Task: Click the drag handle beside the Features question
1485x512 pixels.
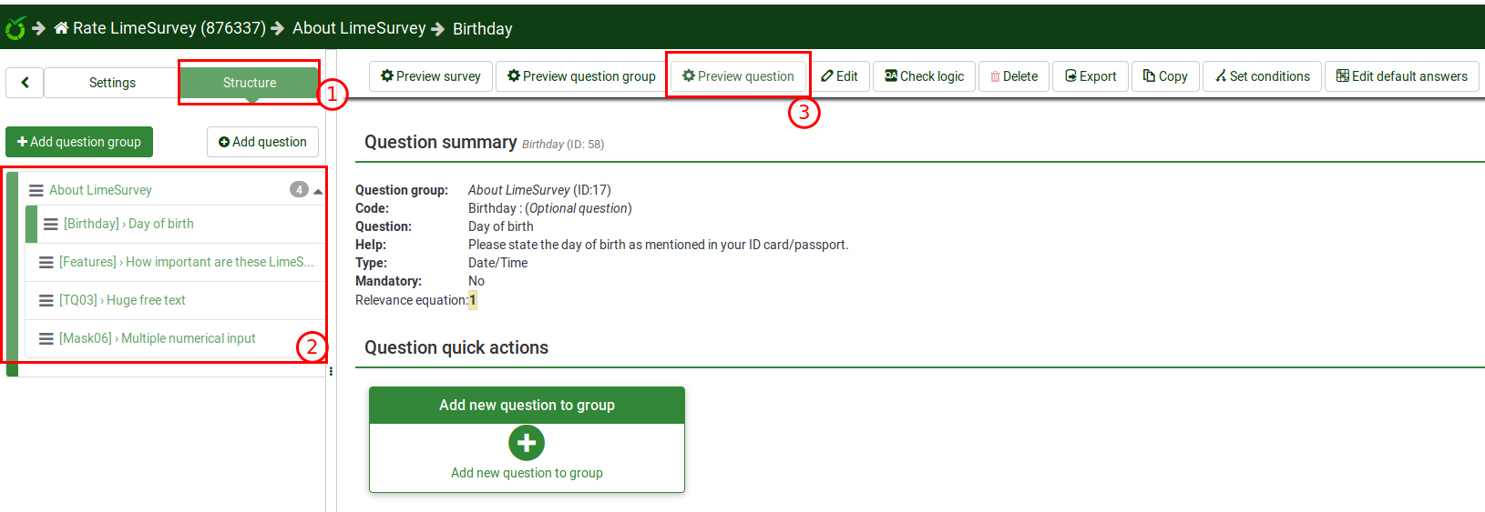Action: [x=46, y=262]
